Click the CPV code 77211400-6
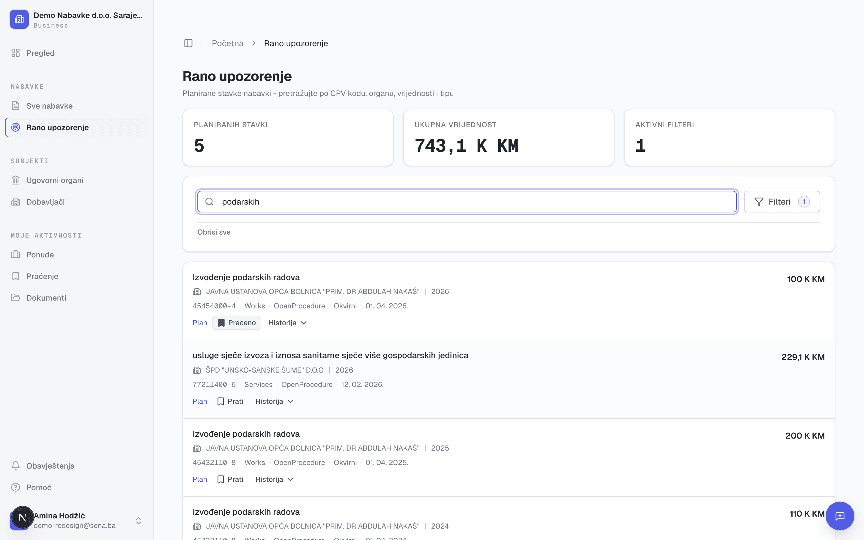864x540 pixels. point(214,385)
